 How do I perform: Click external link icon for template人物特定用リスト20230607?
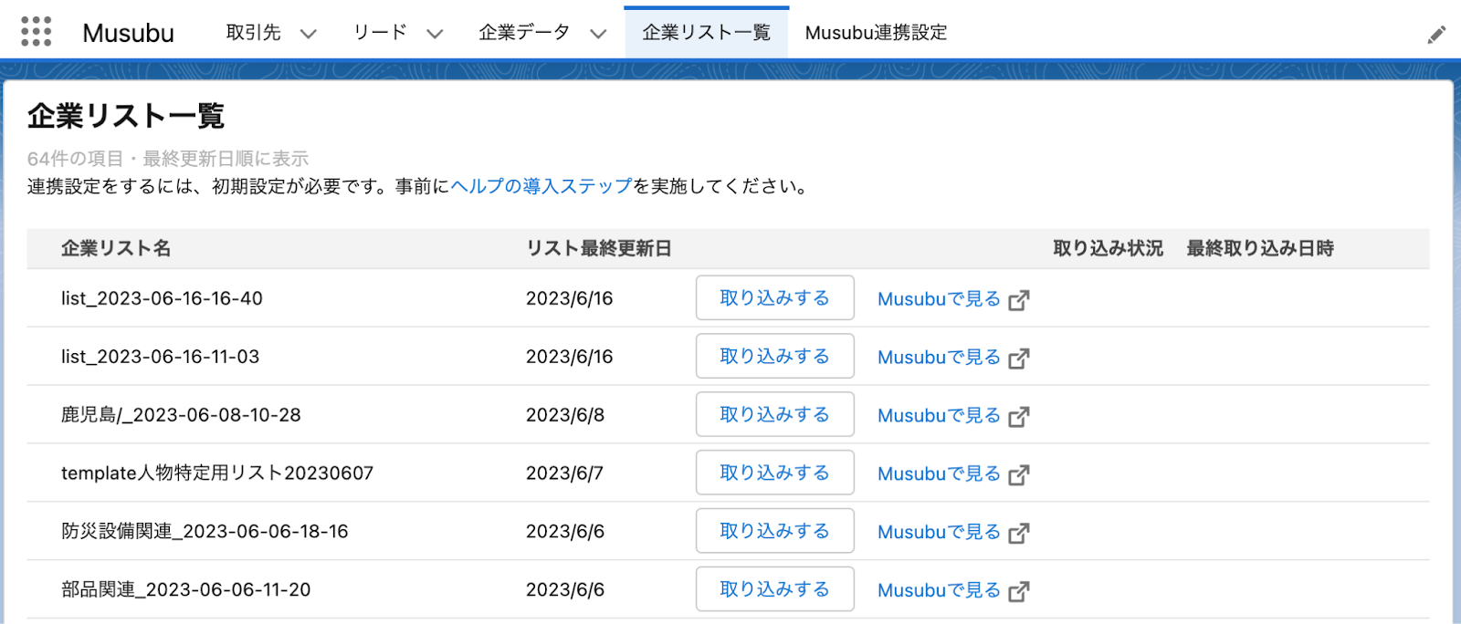1019,475
